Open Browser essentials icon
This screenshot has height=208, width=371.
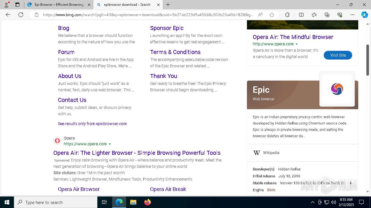pos(340,15)
